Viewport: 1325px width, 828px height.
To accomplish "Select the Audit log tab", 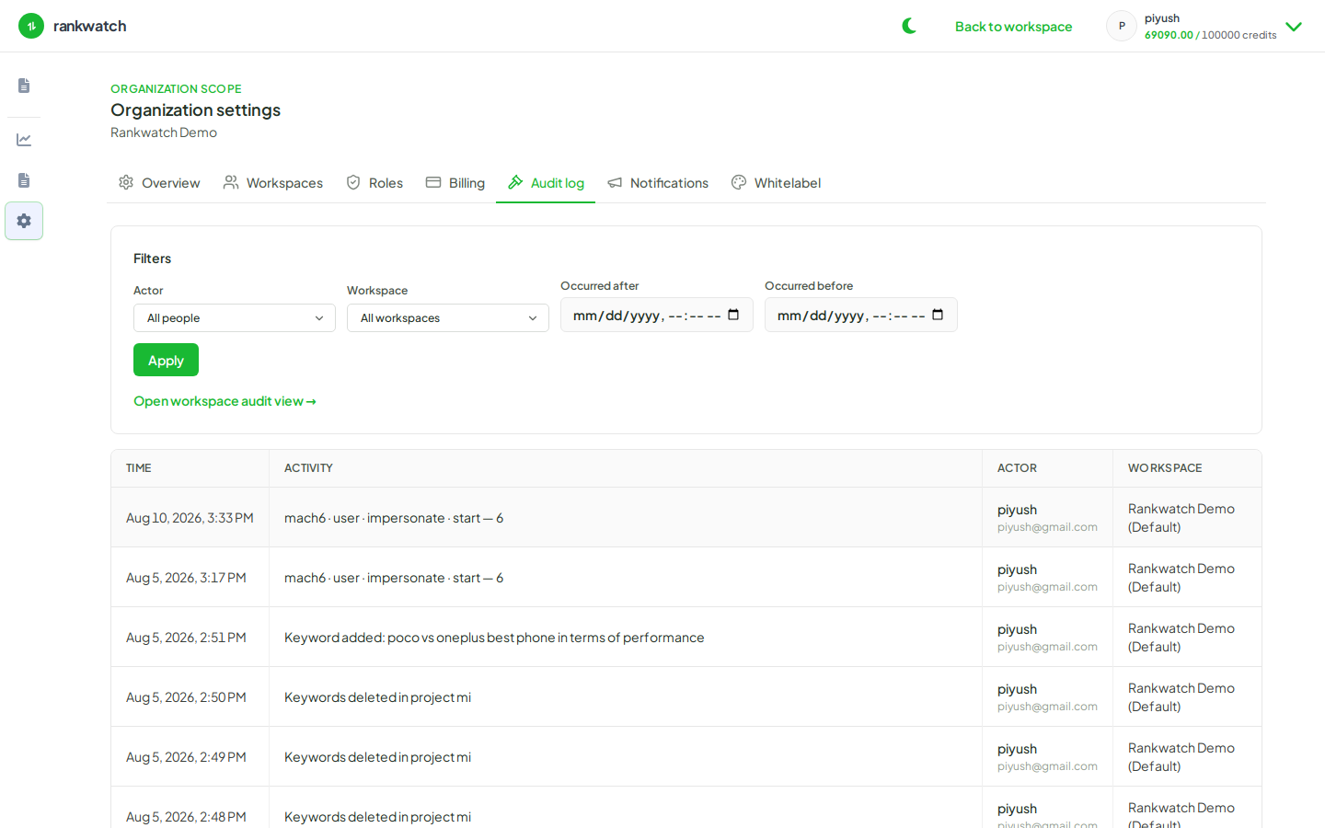I will click(x=546, y=183).
